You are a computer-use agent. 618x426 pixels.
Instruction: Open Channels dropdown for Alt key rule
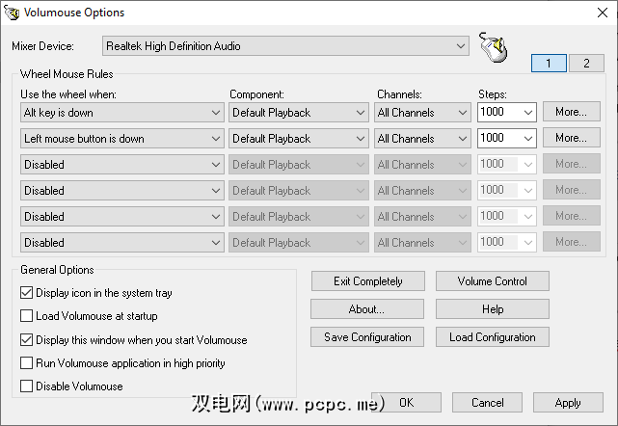[x=422, y=113]
